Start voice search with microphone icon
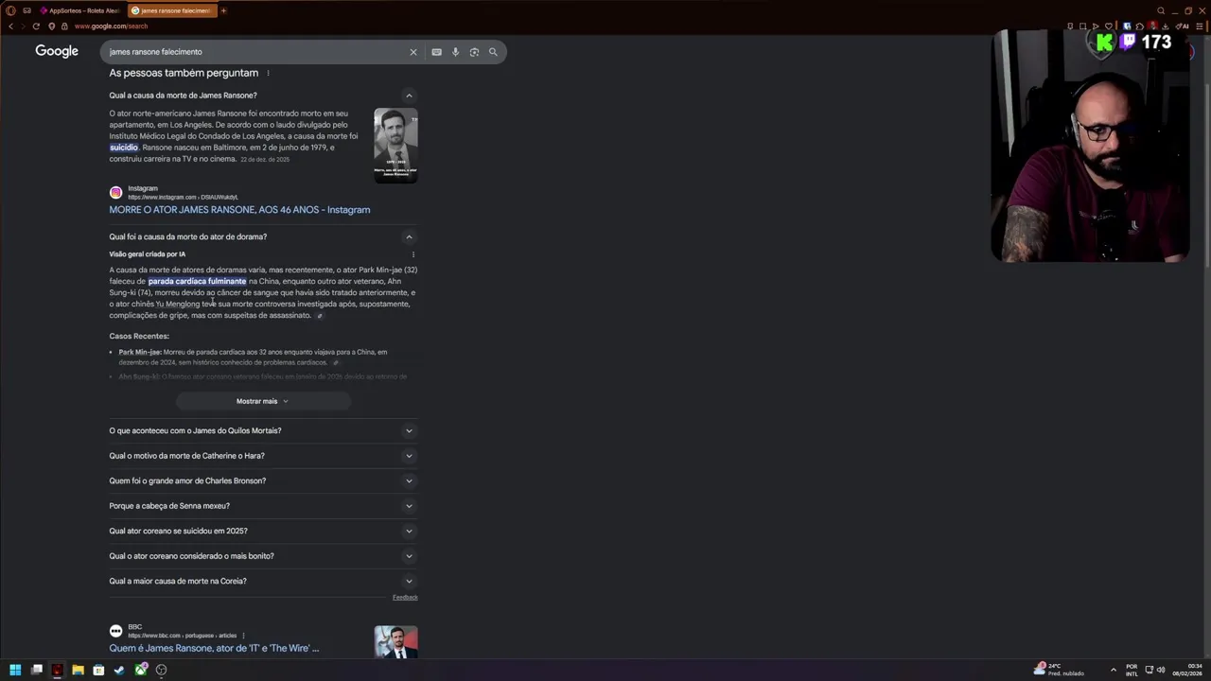Screen dimensions: 1211x681 pyautogui.click(x=455, y=52)
